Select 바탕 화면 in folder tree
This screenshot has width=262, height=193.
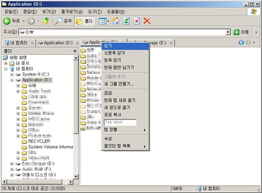click(x=18, y=58)
